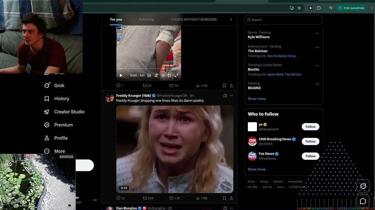The image size is (375, 210).
Task: Open the floating Grok button
Action: tap(363, 186)
